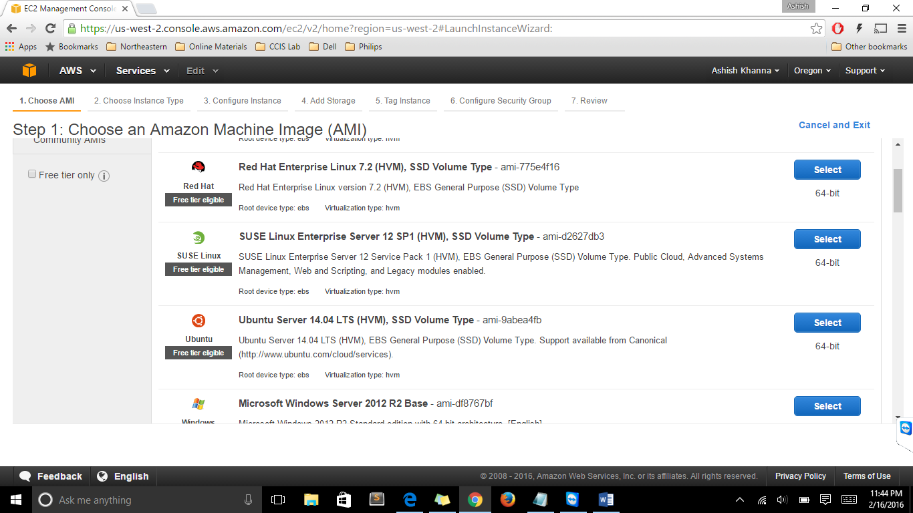Click the Google Cast extension icon
This screenshot has height=513, width=913.
pos(880,28)
